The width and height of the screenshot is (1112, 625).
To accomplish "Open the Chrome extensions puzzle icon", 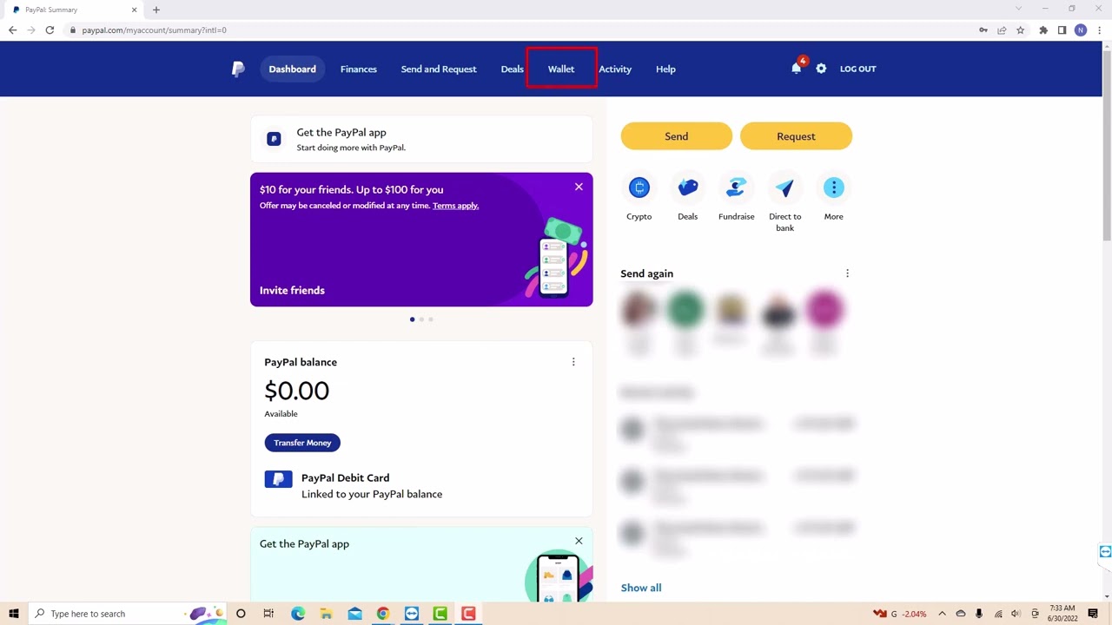I will tap(1043, 30).
